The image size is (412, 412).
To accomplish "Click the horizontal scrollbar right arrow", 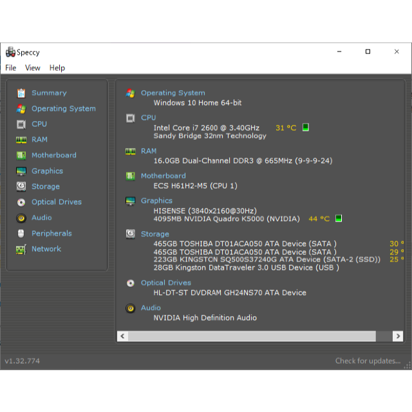I will (398, 336).
